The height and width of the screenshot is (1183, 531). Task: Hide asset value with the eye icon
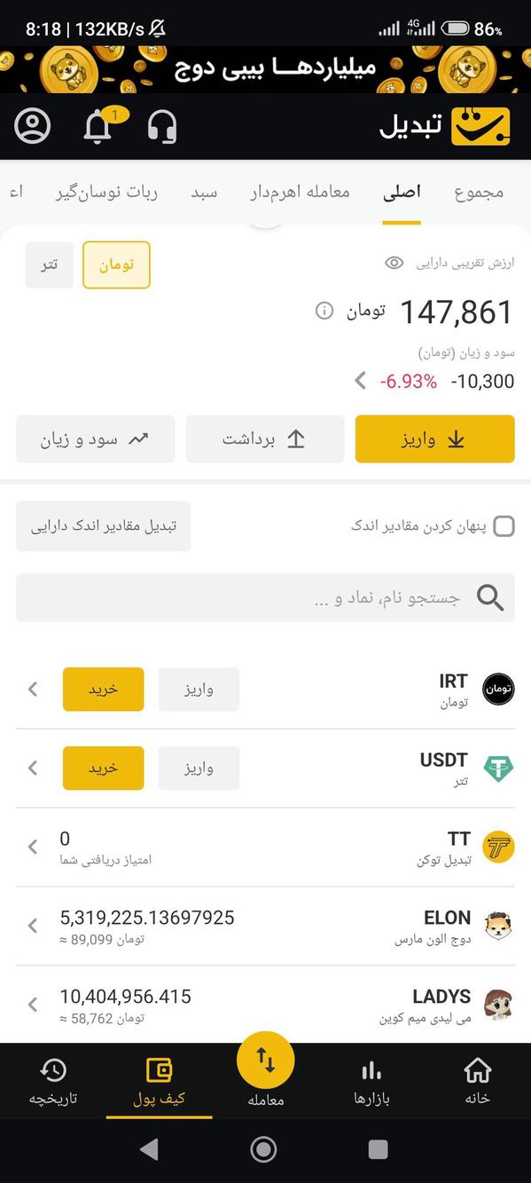coord(394,263)
